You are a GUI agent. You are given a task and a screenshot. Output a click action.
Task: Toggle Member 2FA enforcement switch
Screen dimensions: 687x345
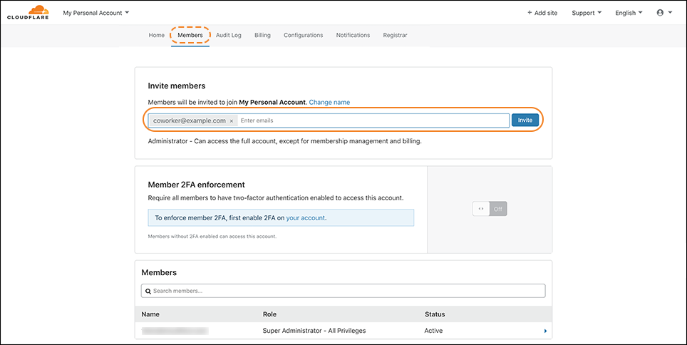point(490,209)
